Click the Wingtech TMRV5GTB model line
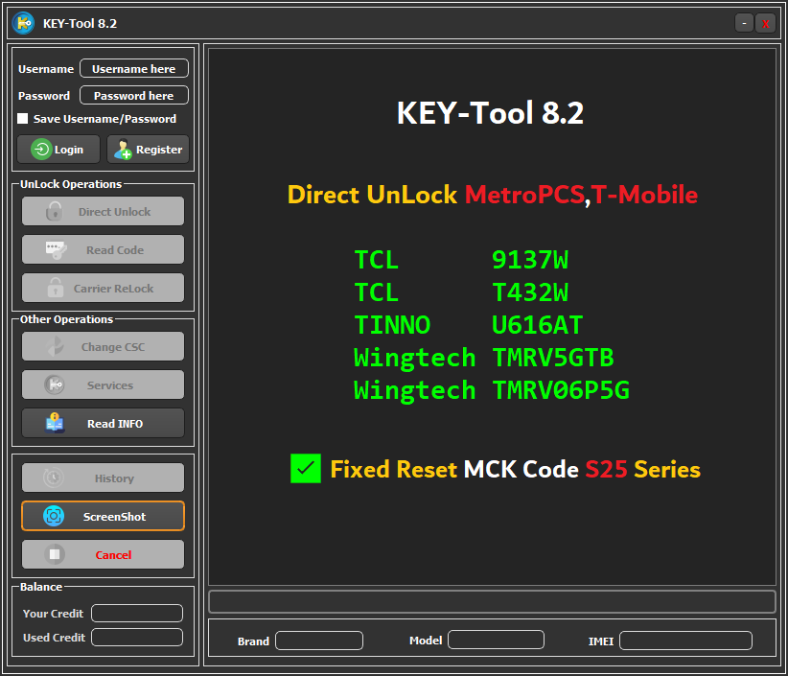This screenshot has height=676, width=788. [x=484, y=358]
